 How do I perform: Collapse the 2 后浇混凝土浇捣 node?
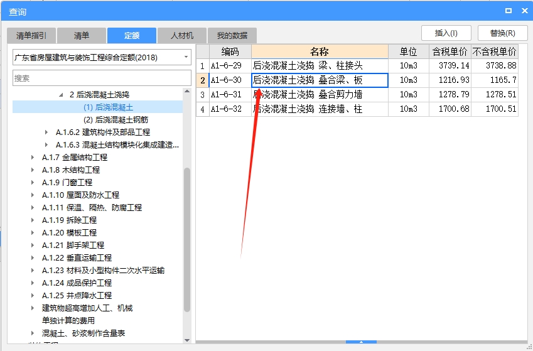click(61, 95)
